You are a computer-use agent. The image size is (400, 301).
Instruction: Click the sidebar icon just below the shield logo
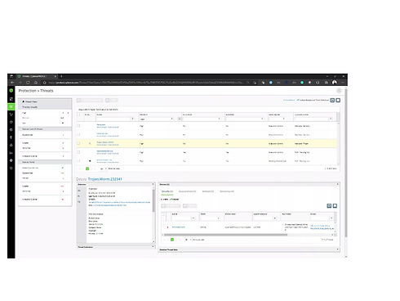[11, 99]
